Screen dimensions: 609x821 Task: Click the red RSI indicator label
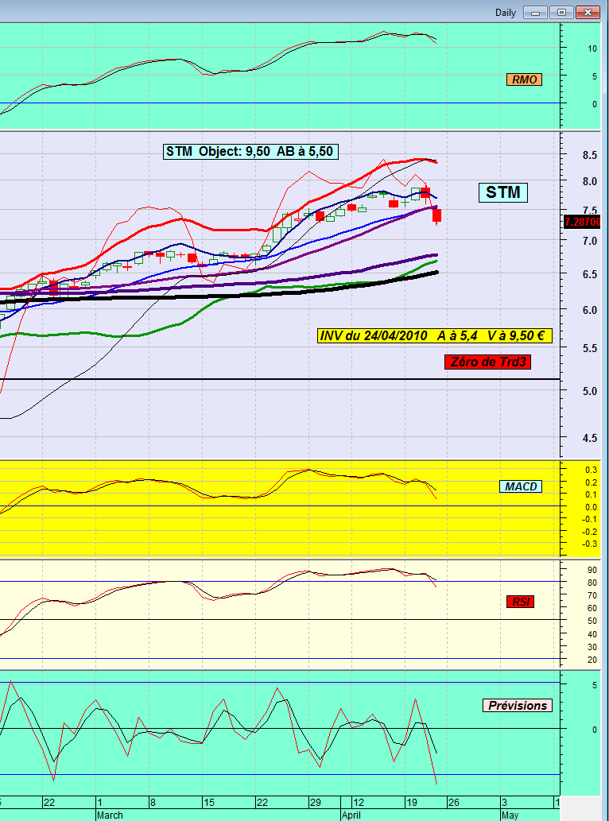[520, 602]
